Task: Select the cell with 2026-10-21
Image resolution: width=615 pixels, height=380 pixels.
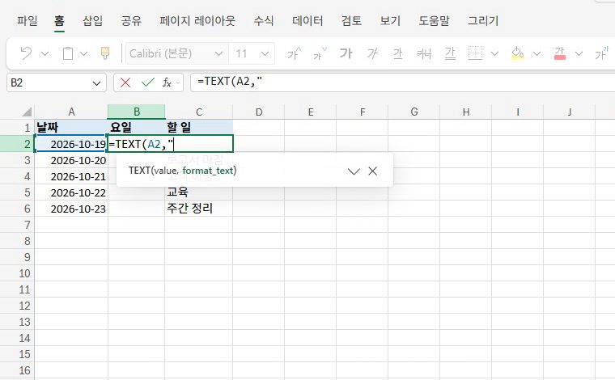Action: (x=71, y=176)
